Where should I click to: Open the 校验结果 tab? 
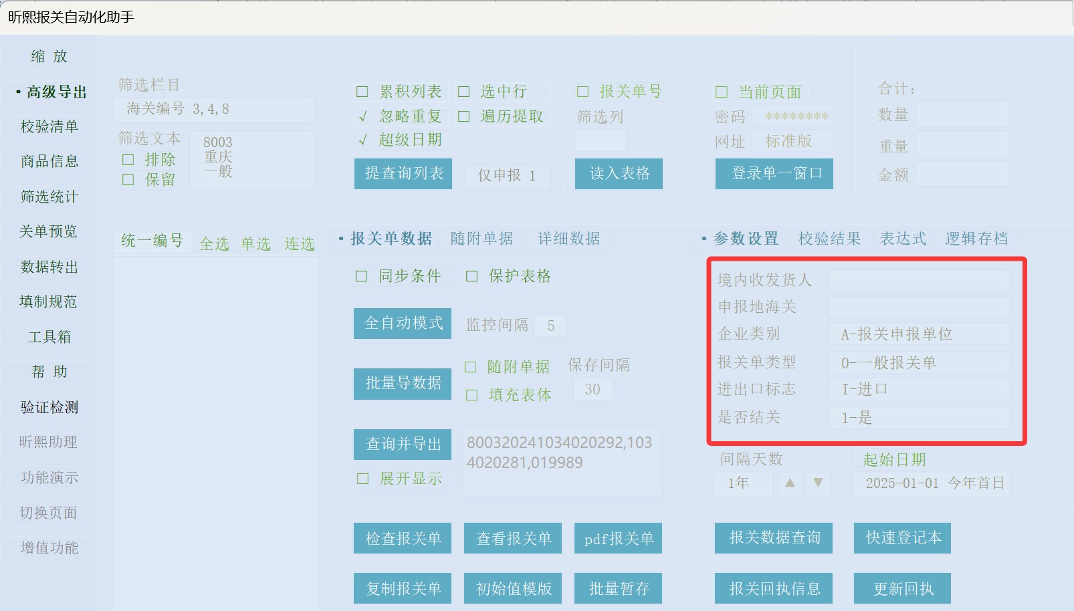tap(829, 239)
